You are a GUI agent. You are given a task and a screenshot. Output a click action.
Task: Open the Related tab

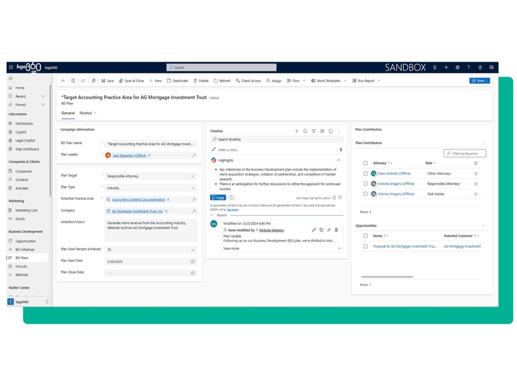tap(88, 113)
